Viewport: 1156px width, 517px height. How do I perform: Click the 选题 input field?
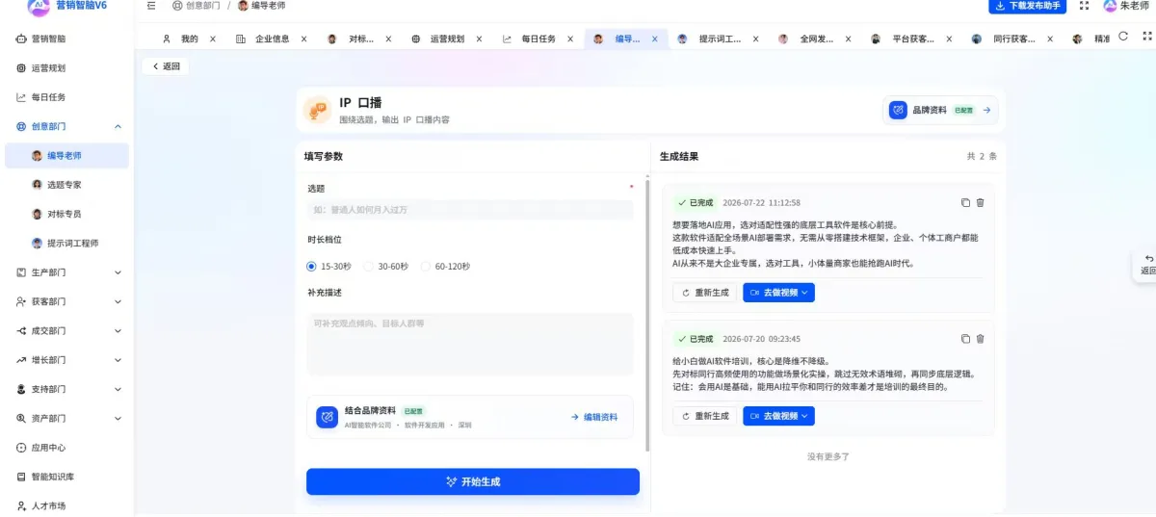[470, 209]
